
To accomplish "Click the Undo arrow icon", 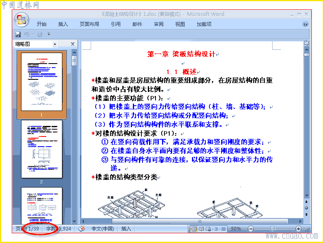I will coord(26,34).
